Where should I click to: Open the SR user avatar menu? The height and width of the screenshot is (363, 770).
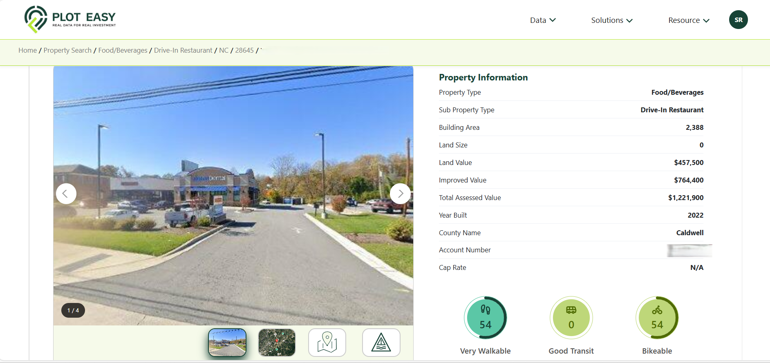pos(738,20)
